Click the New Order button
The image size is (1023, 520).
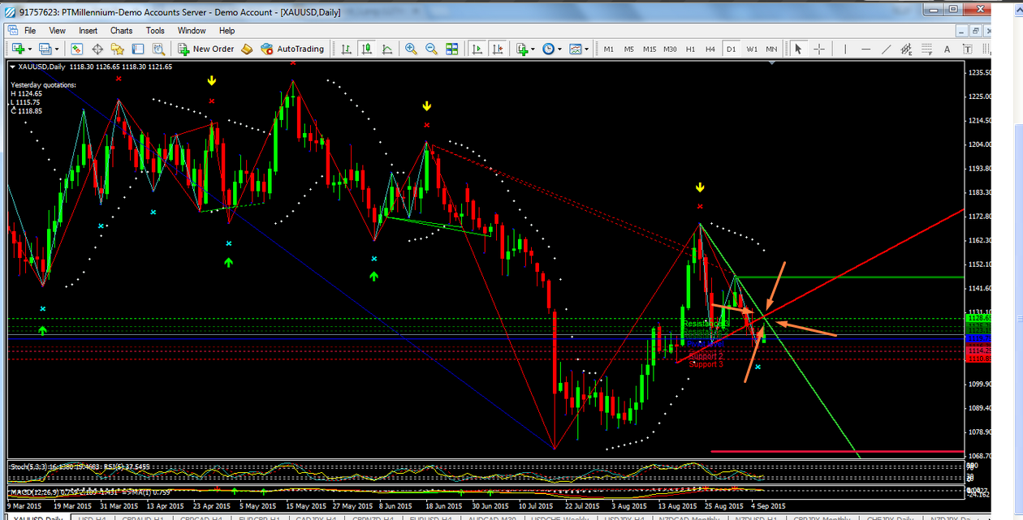click(x=206, y=49)
